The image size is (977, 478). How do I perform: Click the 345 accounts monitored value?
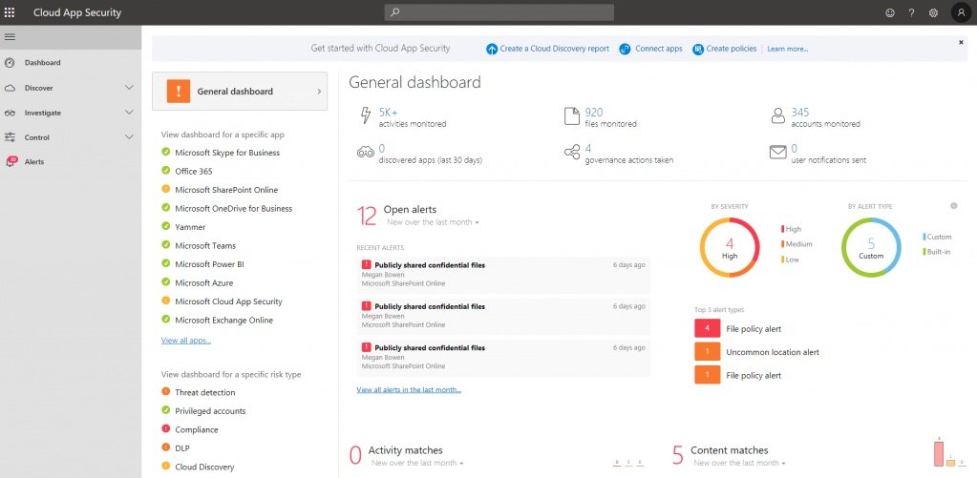800,113
